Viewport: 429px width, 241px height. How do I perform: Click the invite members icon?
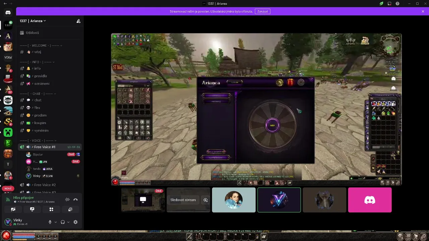[x=78, y=21]
